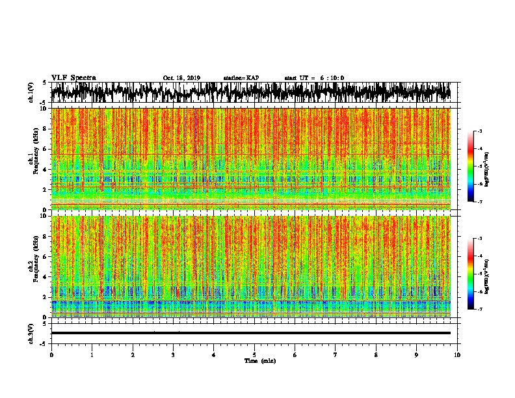Click the "3" tick on the time axis

point(173,355)
